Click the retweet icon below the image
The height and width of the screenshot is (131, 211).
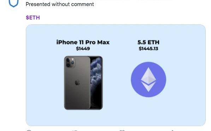(x=75, y=130)
